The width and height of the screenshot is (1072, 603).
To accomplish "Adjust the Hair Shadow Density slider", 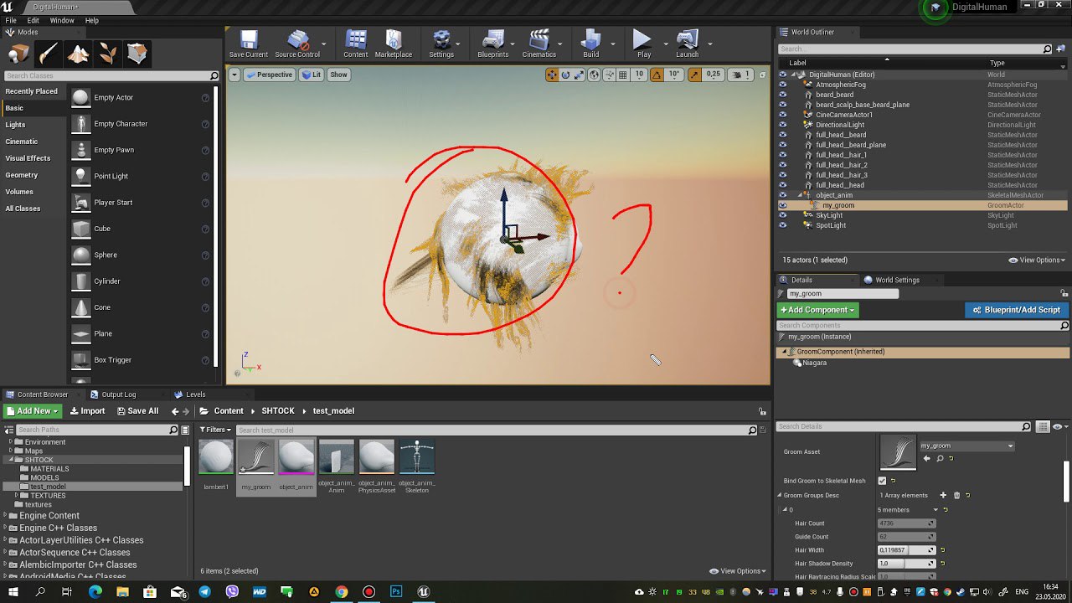I will point(906,564).
